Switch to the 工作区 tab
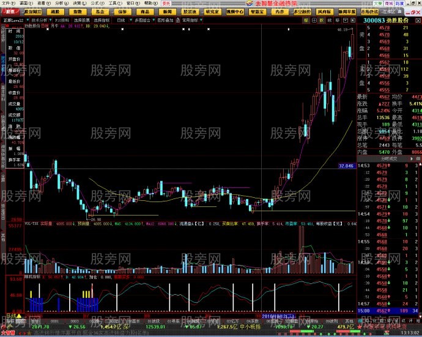This screenshot has height=337, width=422. click(390, 12)
